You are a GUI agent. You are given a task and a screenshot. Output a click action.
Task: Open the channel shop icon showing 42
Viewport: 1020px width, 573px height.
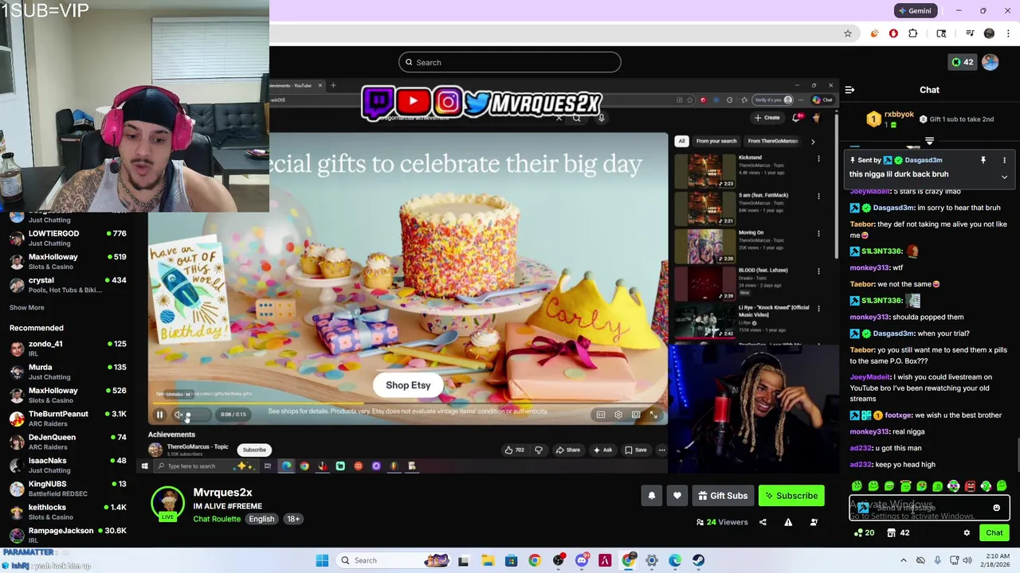click(898, 533)
